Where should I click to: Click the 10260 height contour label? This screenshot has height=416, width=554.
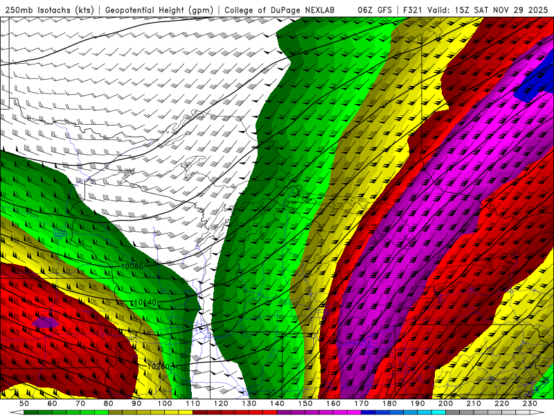pyautogui.click(x=159, y=367)
